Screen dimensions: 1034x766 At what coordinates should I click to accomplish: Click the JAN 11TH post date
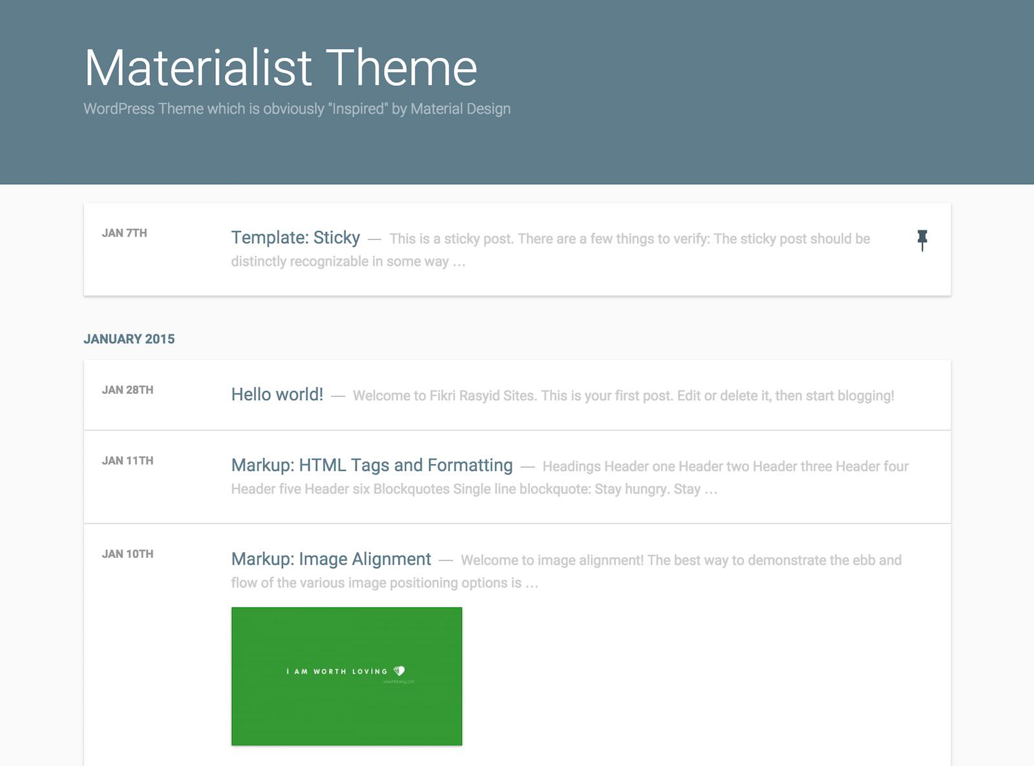[x=127, y=461]
